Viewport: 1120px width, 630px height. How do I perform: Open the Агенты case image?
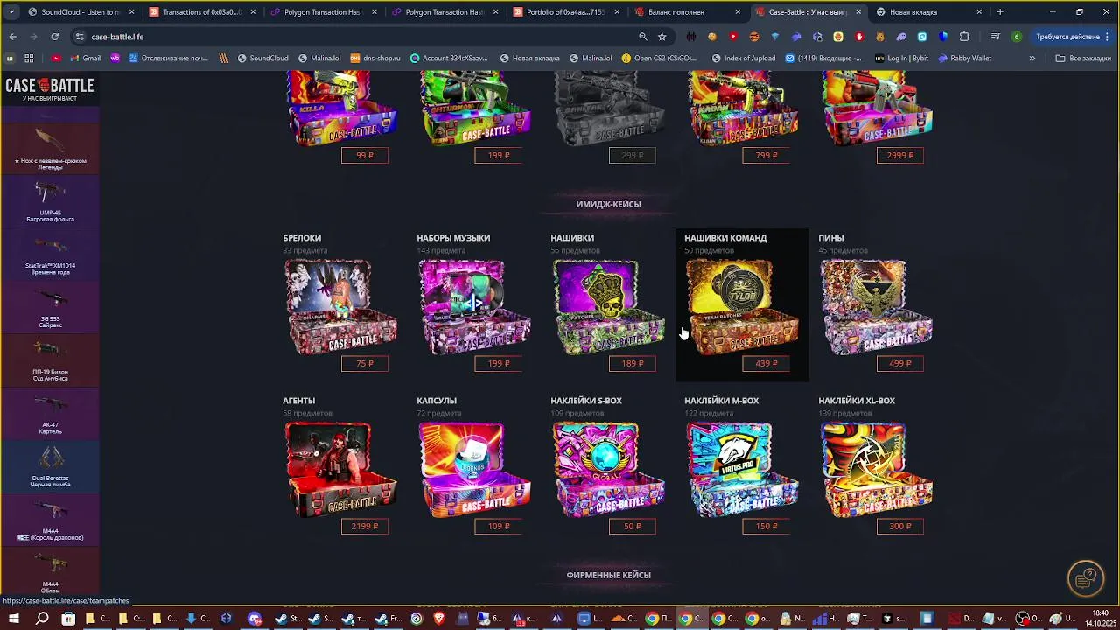(340, 469)
